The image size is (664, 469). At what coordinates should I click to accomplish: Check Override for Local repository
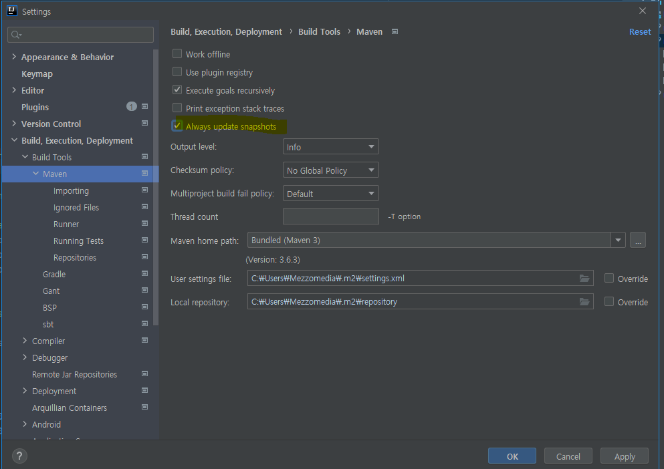(x=609, y=301)
